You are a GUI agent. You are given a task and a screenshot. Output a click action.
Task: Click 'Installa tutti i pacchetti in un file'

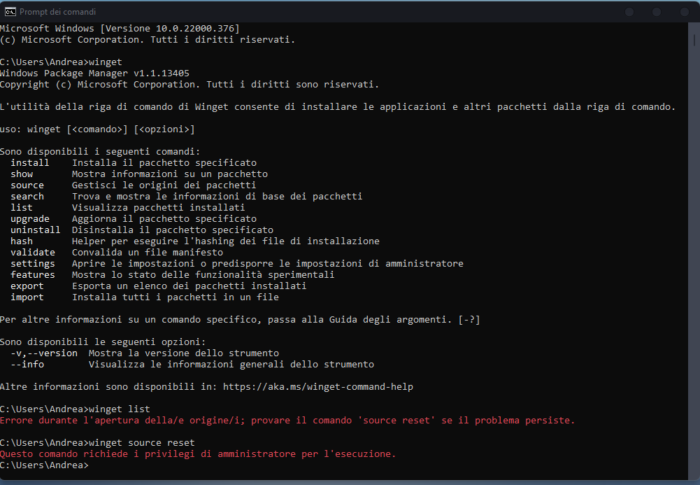176,297
